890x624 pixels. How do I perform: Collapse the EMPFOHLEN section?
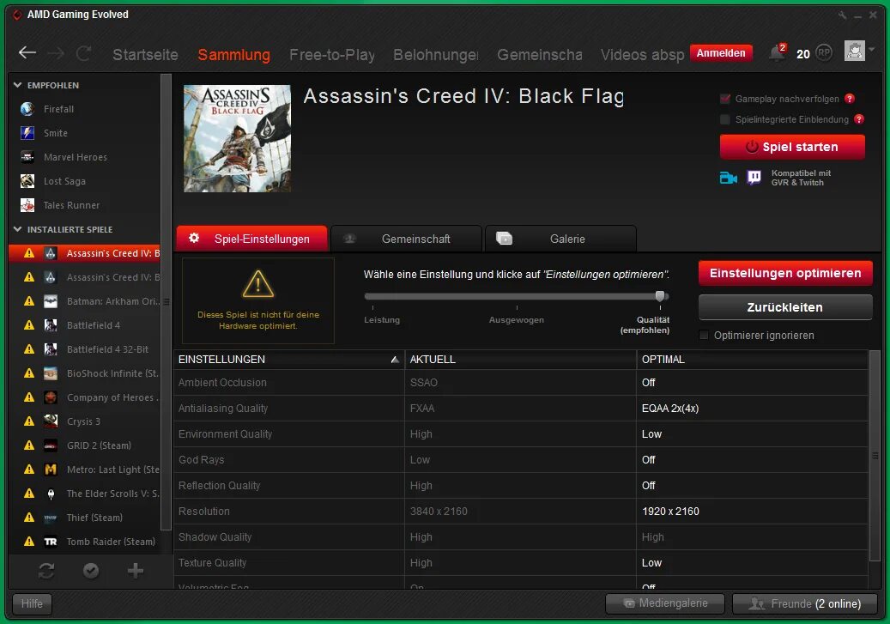pos(18,85)
